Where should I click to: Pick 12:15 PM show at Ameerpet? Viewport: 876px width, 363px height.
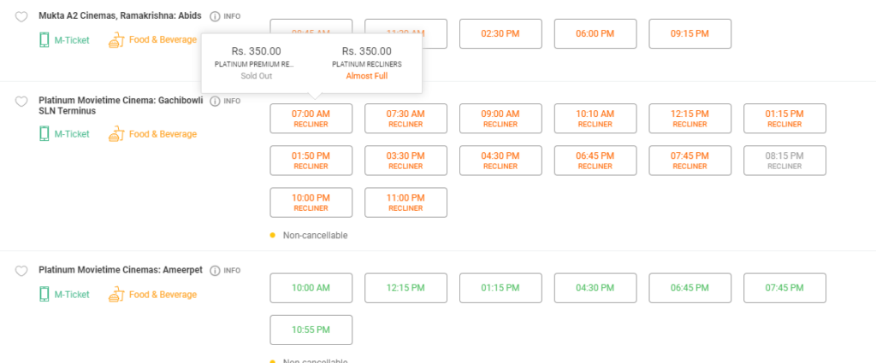(405, 288)
